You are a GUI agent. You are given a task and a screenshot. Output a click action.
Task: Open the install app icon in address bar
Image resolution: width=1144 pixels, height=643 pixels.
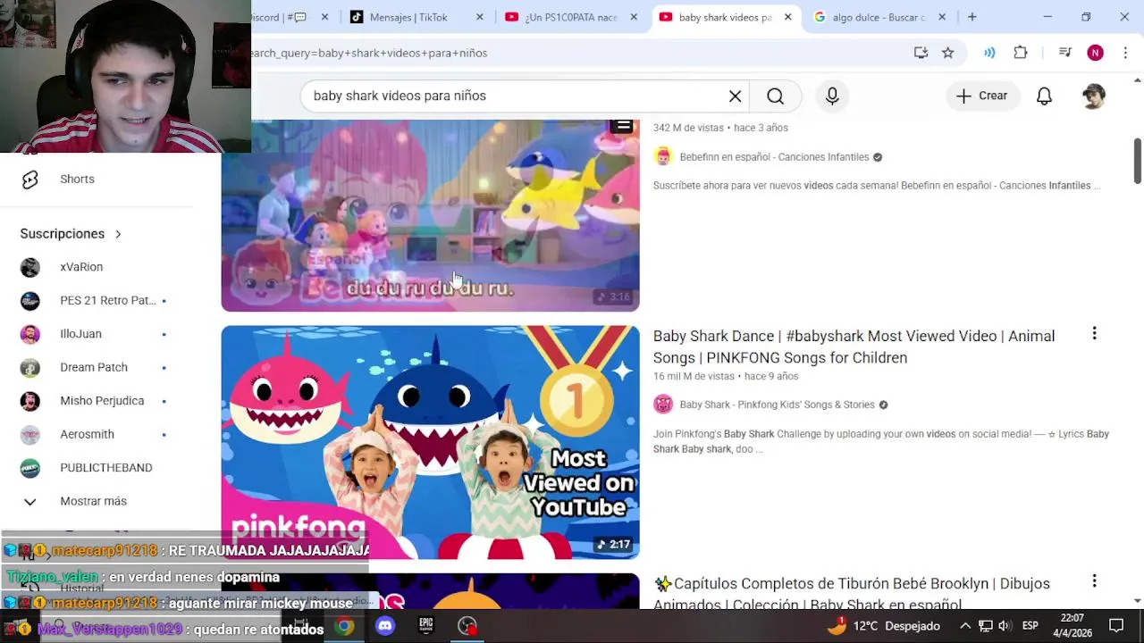[x=921, y=53]
